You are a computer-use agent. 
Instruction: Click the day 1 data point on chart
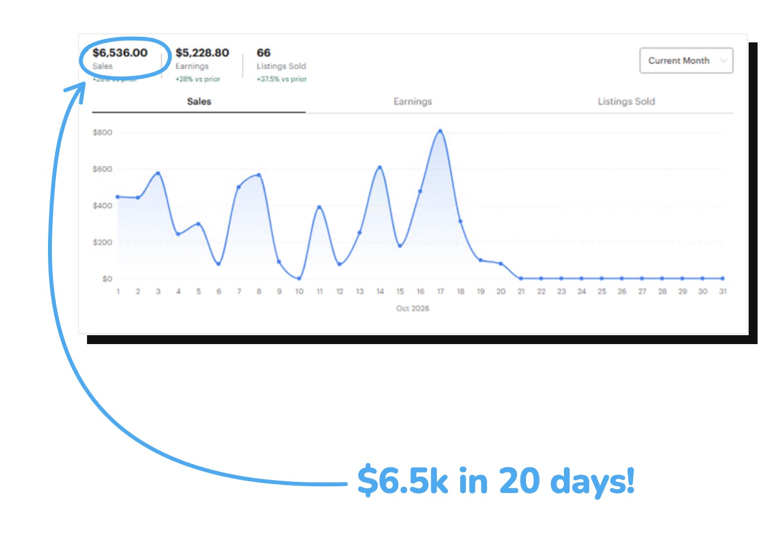pyautogui.click(x=118, y=197)
